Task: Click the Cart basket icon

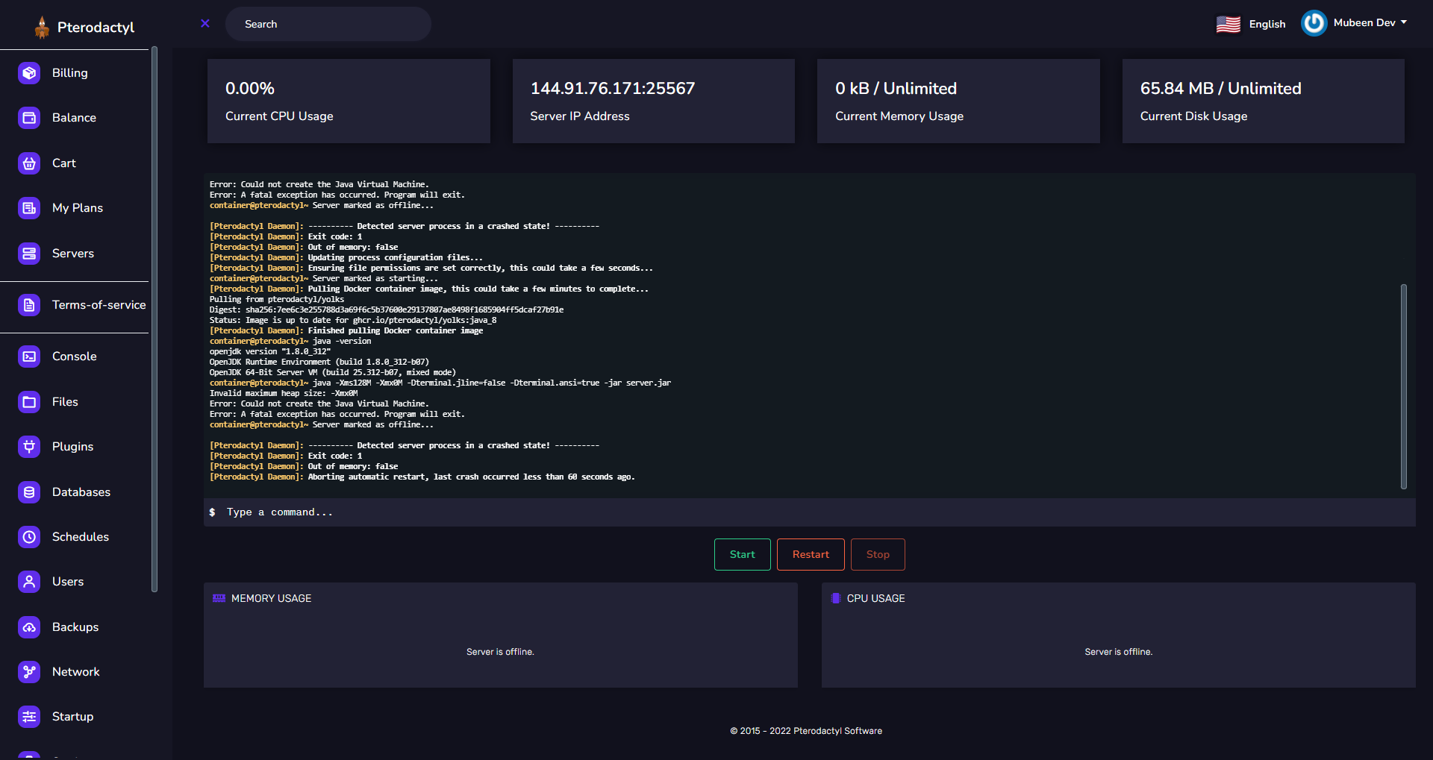Action: (x=29, y=163)
